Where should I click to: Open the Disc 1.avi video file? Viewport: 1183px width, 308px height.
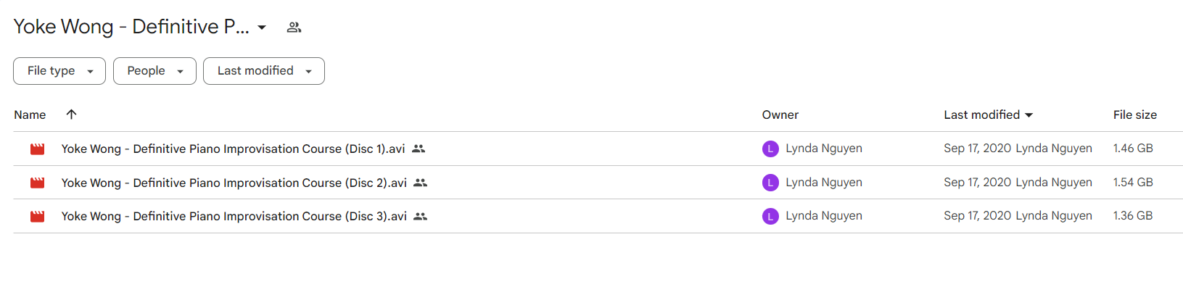pyautogui.click(x=233, y=149)
